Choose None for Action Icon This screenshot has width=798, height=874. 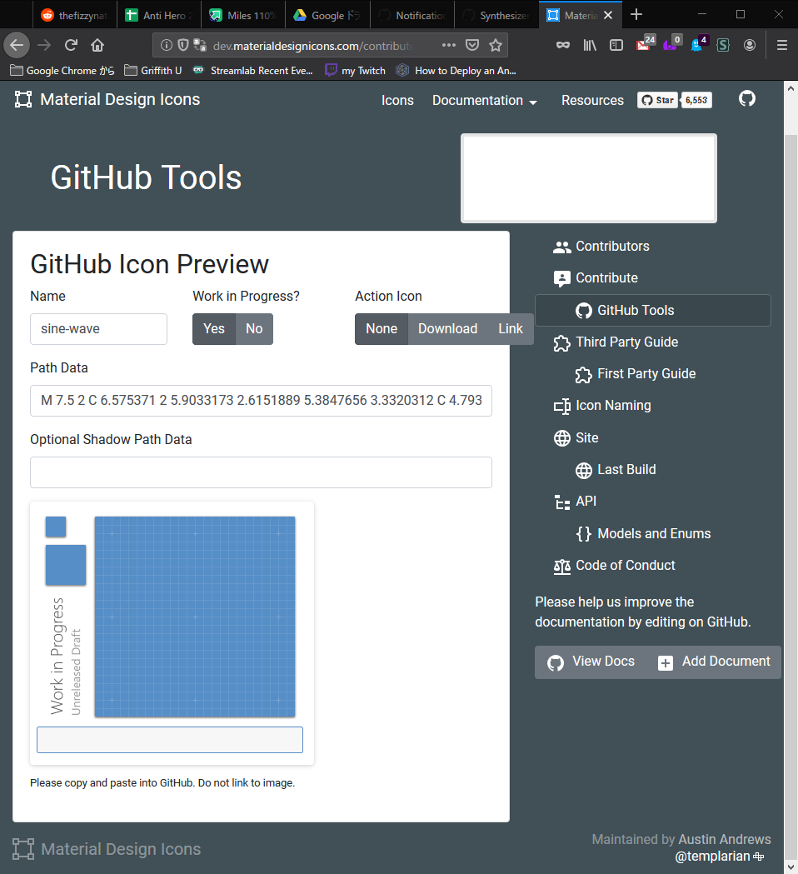[382, 329]
